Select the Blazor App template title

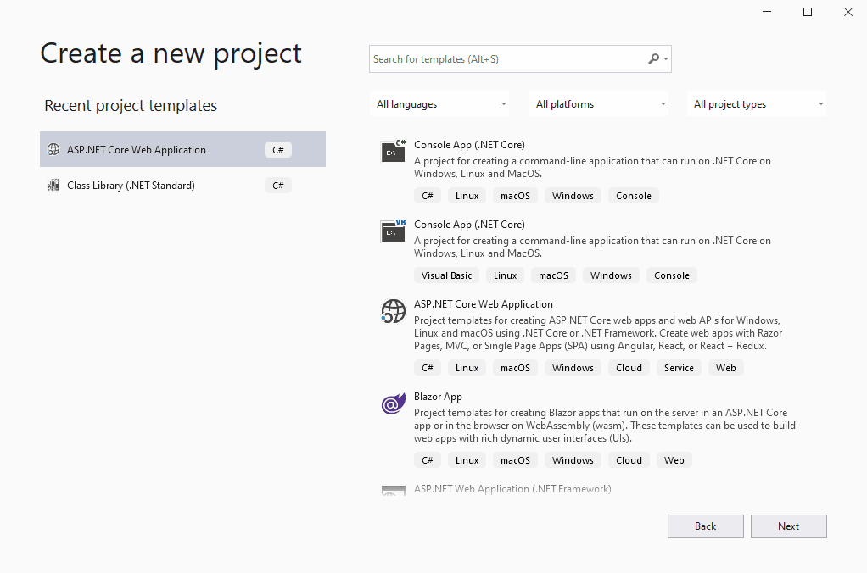click(x=438, y=396)
